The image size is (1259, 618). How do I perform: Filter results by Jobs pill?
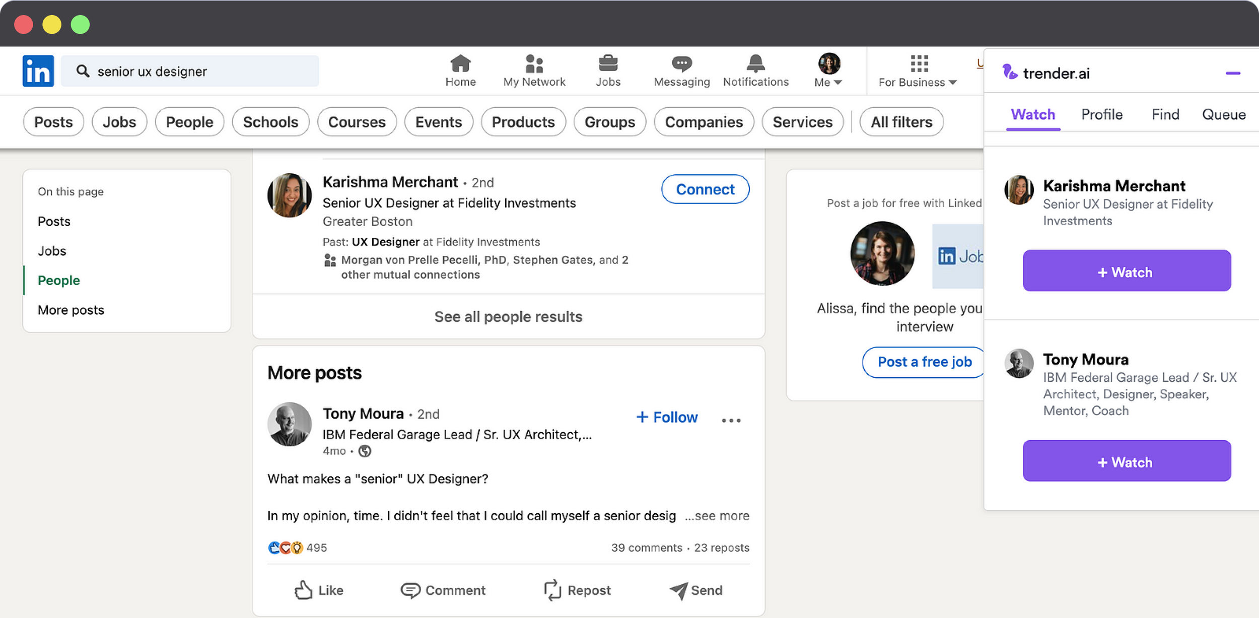[x=119, y=122]
